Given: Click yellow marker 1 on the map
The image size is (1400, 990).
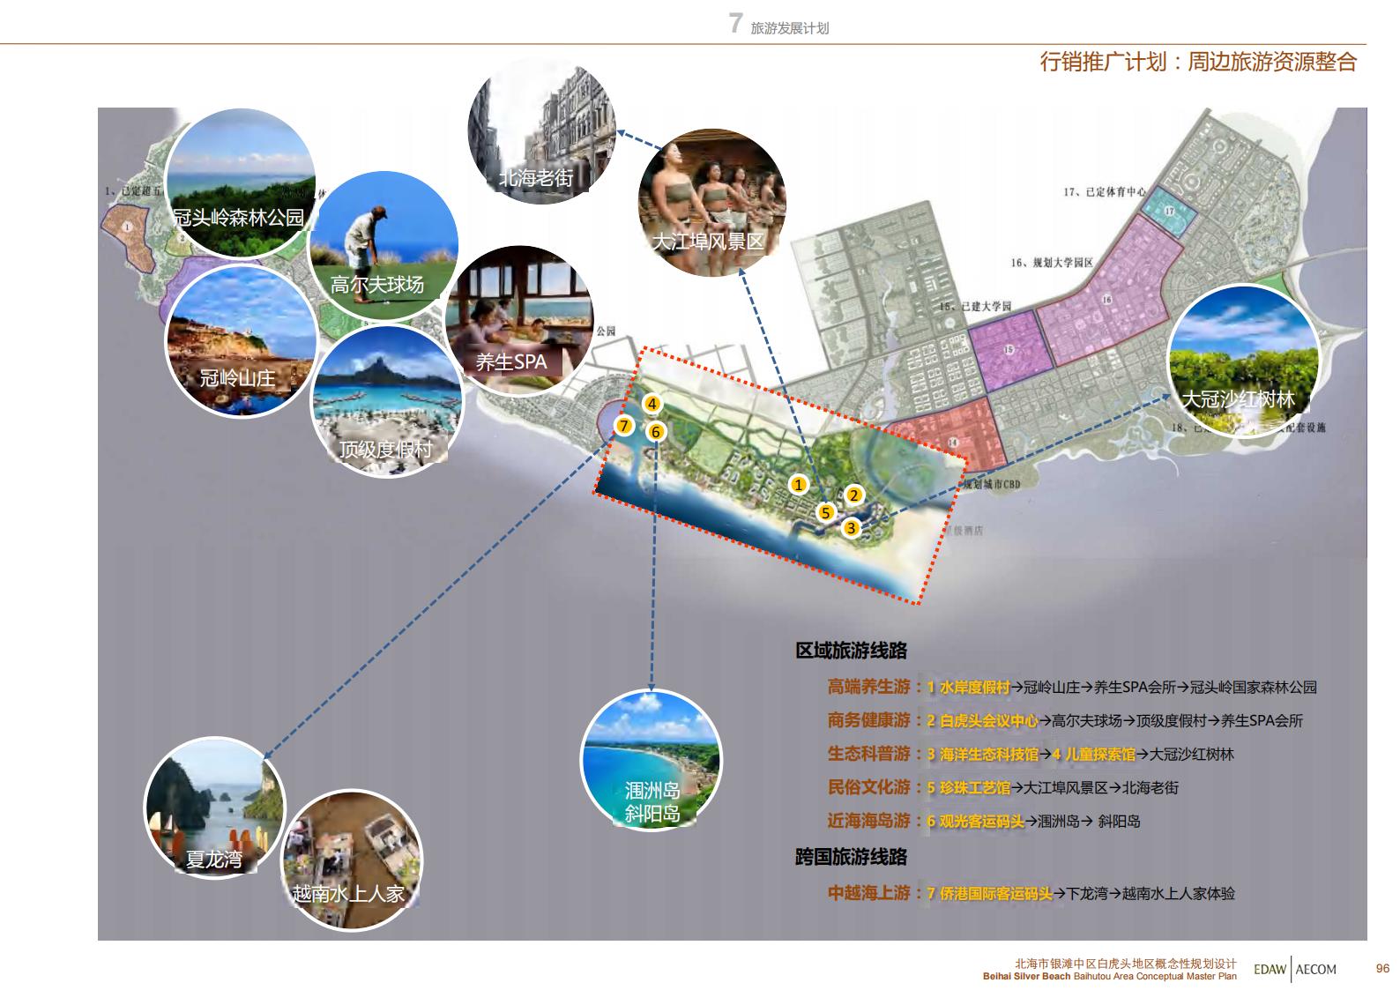Looking at the screenshot, I should pyautogui.click(x=799, y=484).
